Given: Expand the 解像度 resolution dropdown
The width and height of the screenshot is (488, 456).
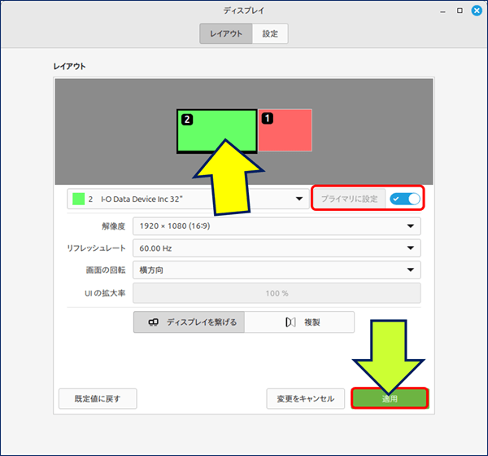Looking at the screenshot, I should tap(277, 226).
